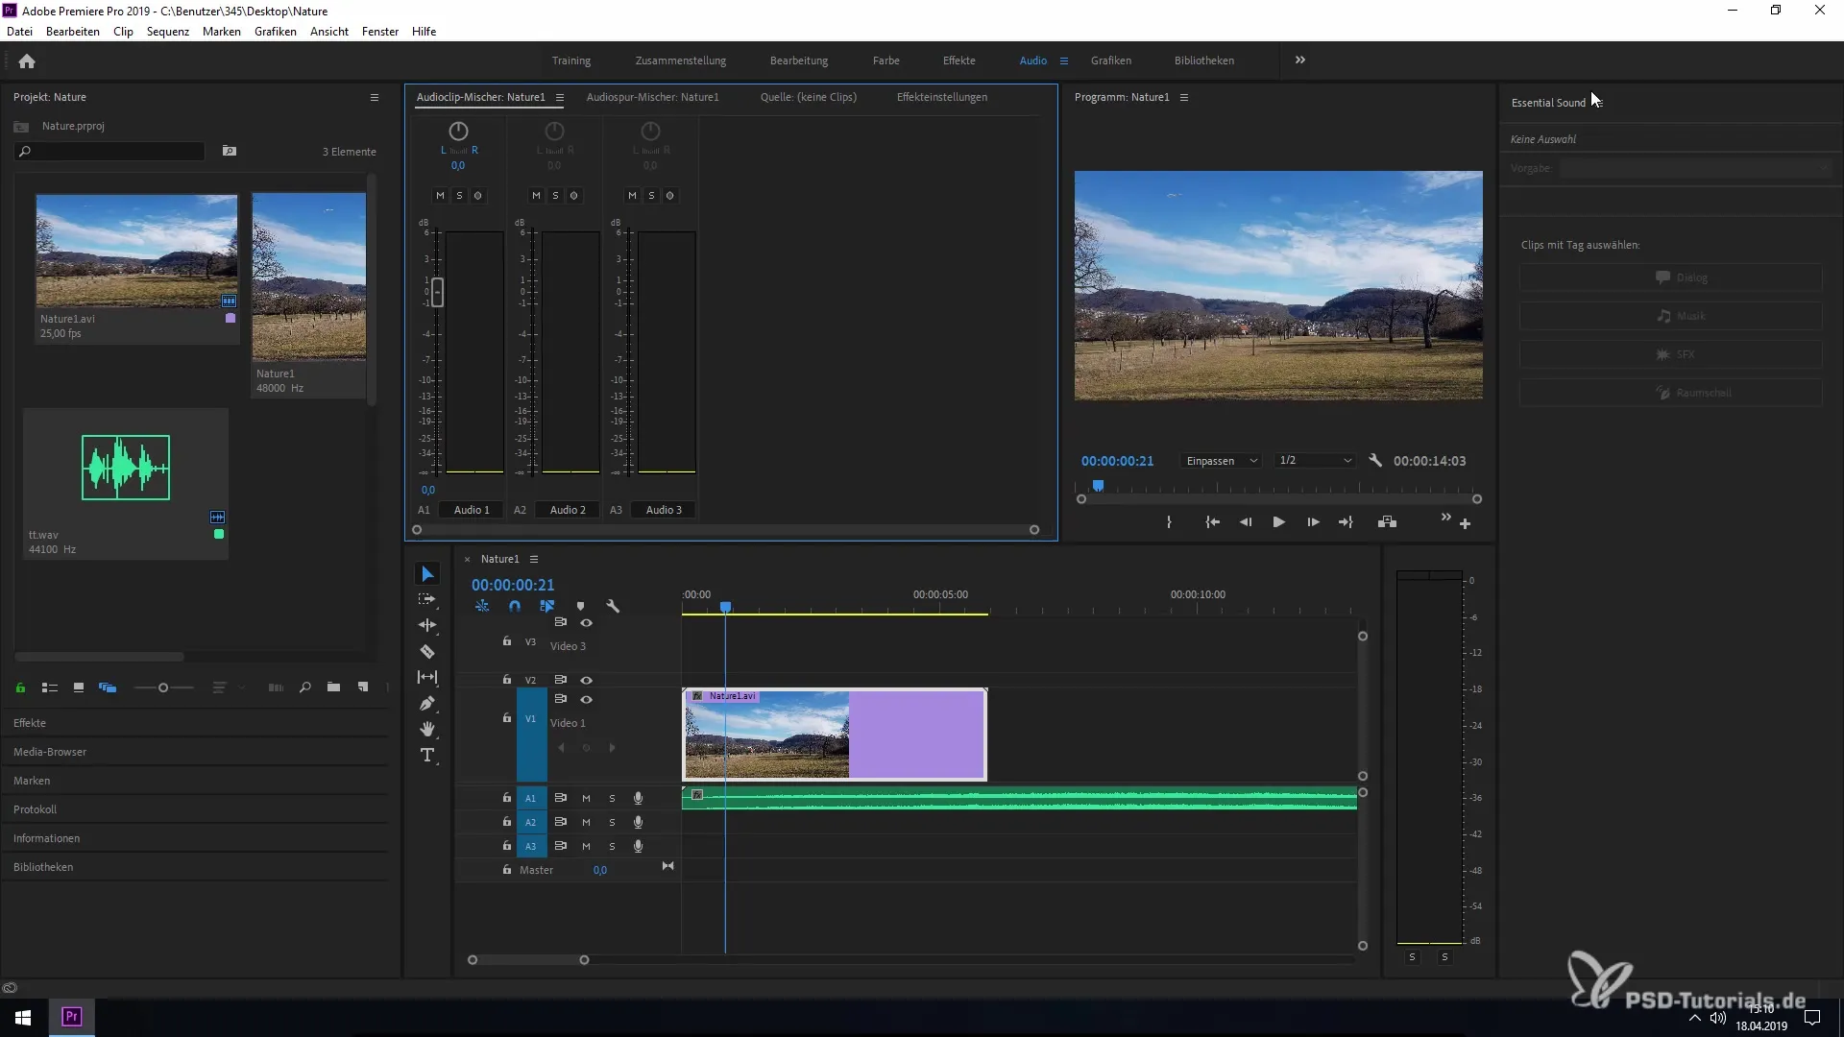1844x1037 pixels.
Task: Select the Type tool
Action: click(x=427, y=756)
